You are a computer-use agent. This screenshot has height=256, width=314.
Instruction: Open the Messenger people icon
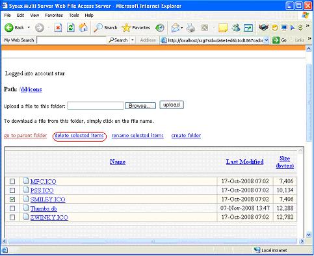click(x=235, y=28)
